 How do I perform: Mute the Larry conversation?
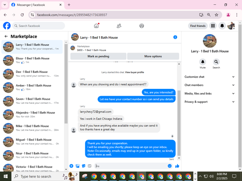click(203, 62)
